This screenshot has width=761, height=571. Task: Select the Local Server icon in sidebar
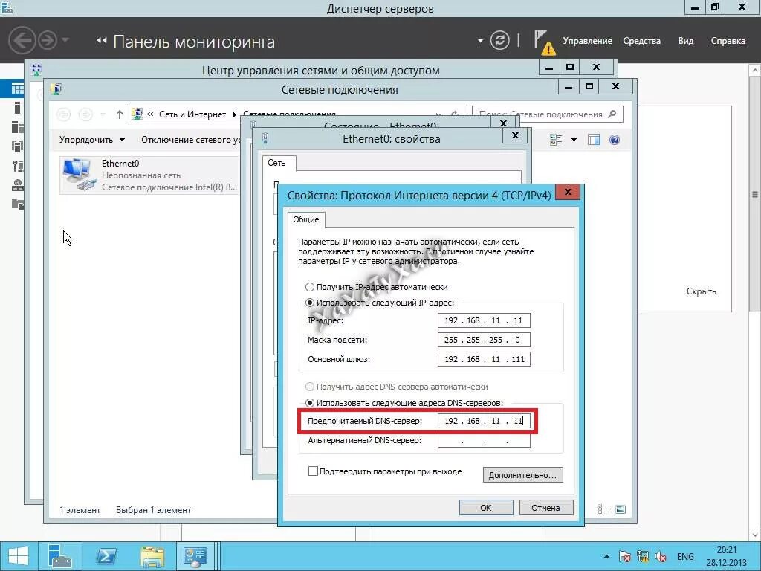18,108
